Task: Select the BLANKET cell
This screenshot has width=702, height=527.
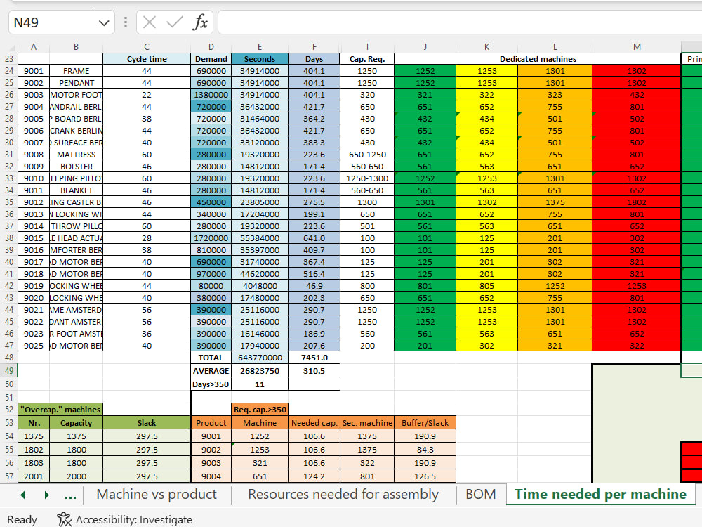Action: [76, 190]
